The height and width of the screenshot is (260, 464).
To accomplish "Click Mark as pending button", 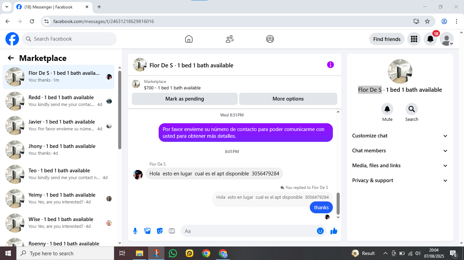I will (x=185, y=99).
